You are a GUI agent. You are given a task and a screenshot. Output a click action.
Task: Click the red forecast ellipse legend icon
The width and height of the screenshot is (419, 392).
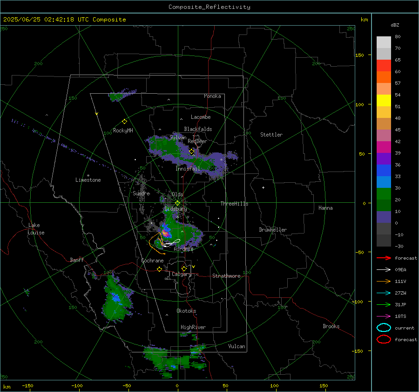click(x=384, y=339)
